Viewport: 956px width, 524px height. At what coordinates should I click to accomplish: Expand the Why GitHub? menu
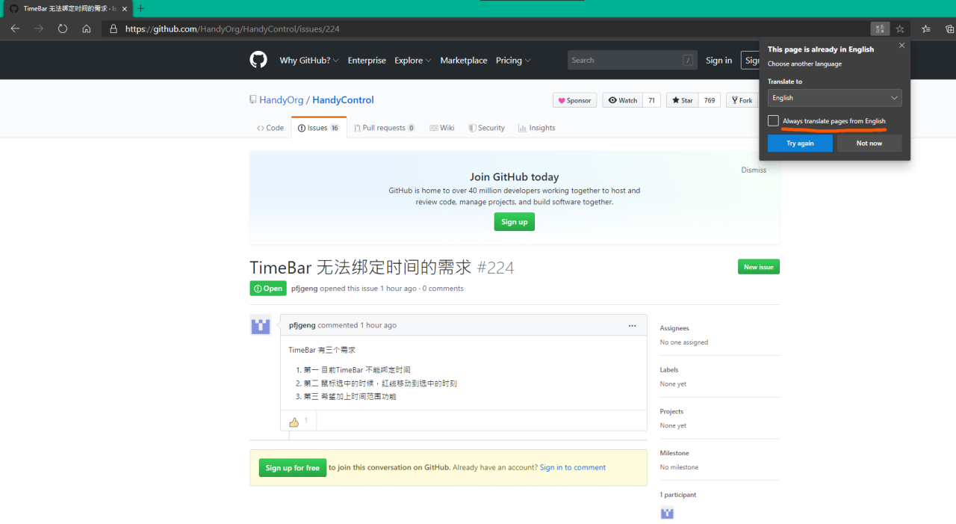pyautogui.click(x=308, y=61)
